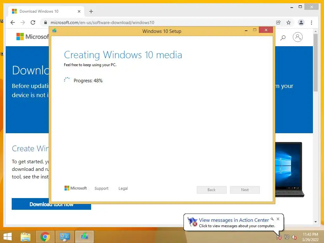Screen dimensions: 324x243
Task: Open Control Panel taskbar icon
Action: point(65,237)
